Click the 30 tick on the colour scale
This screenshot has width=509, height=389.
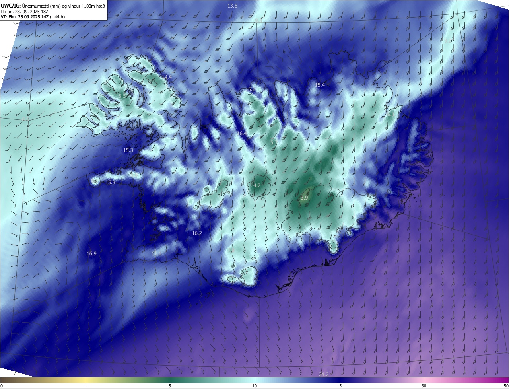(x=424, y=386)
